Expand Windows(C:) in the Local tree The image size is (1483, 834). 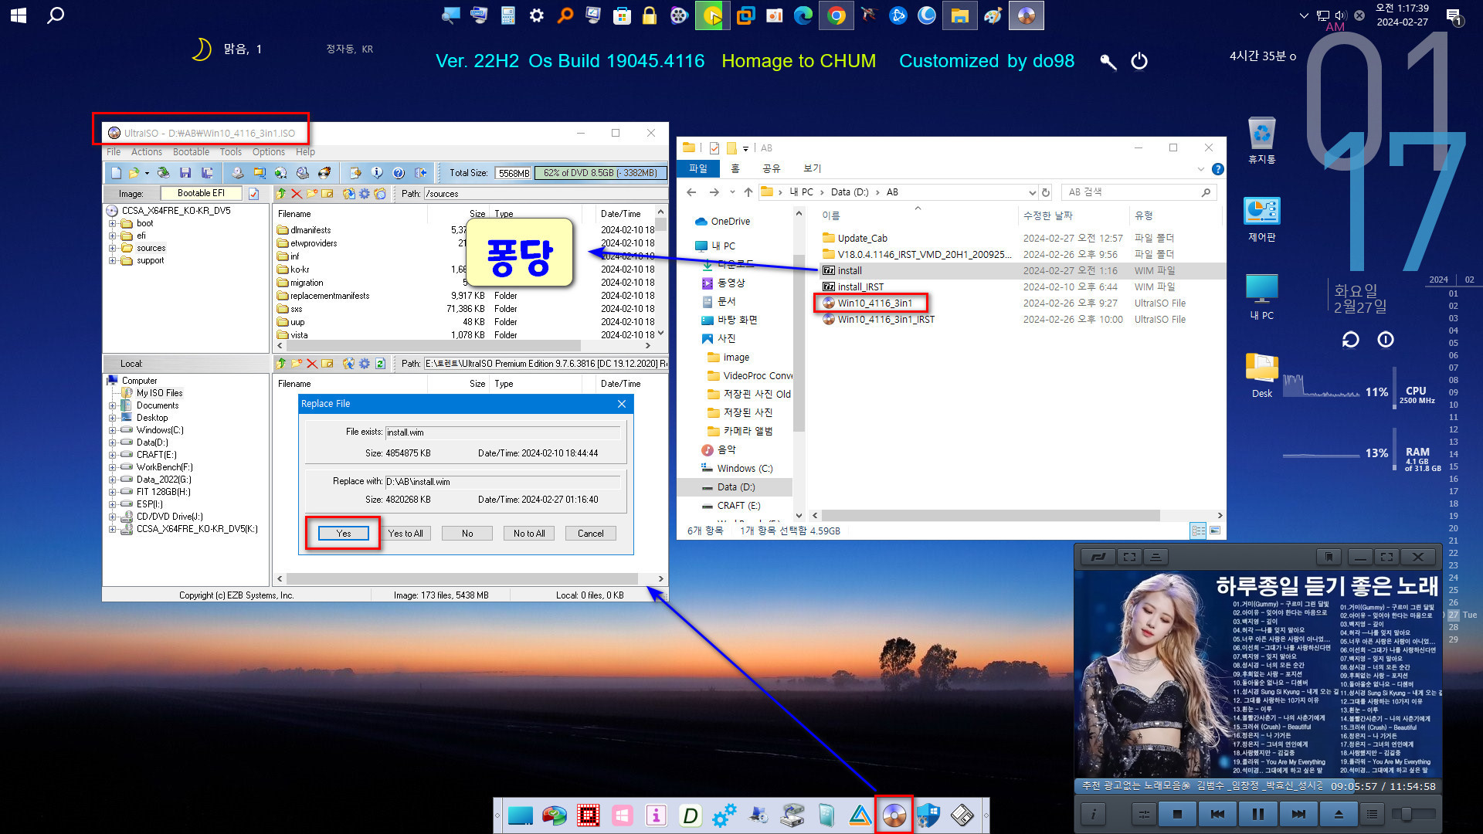tap(113, 430)
